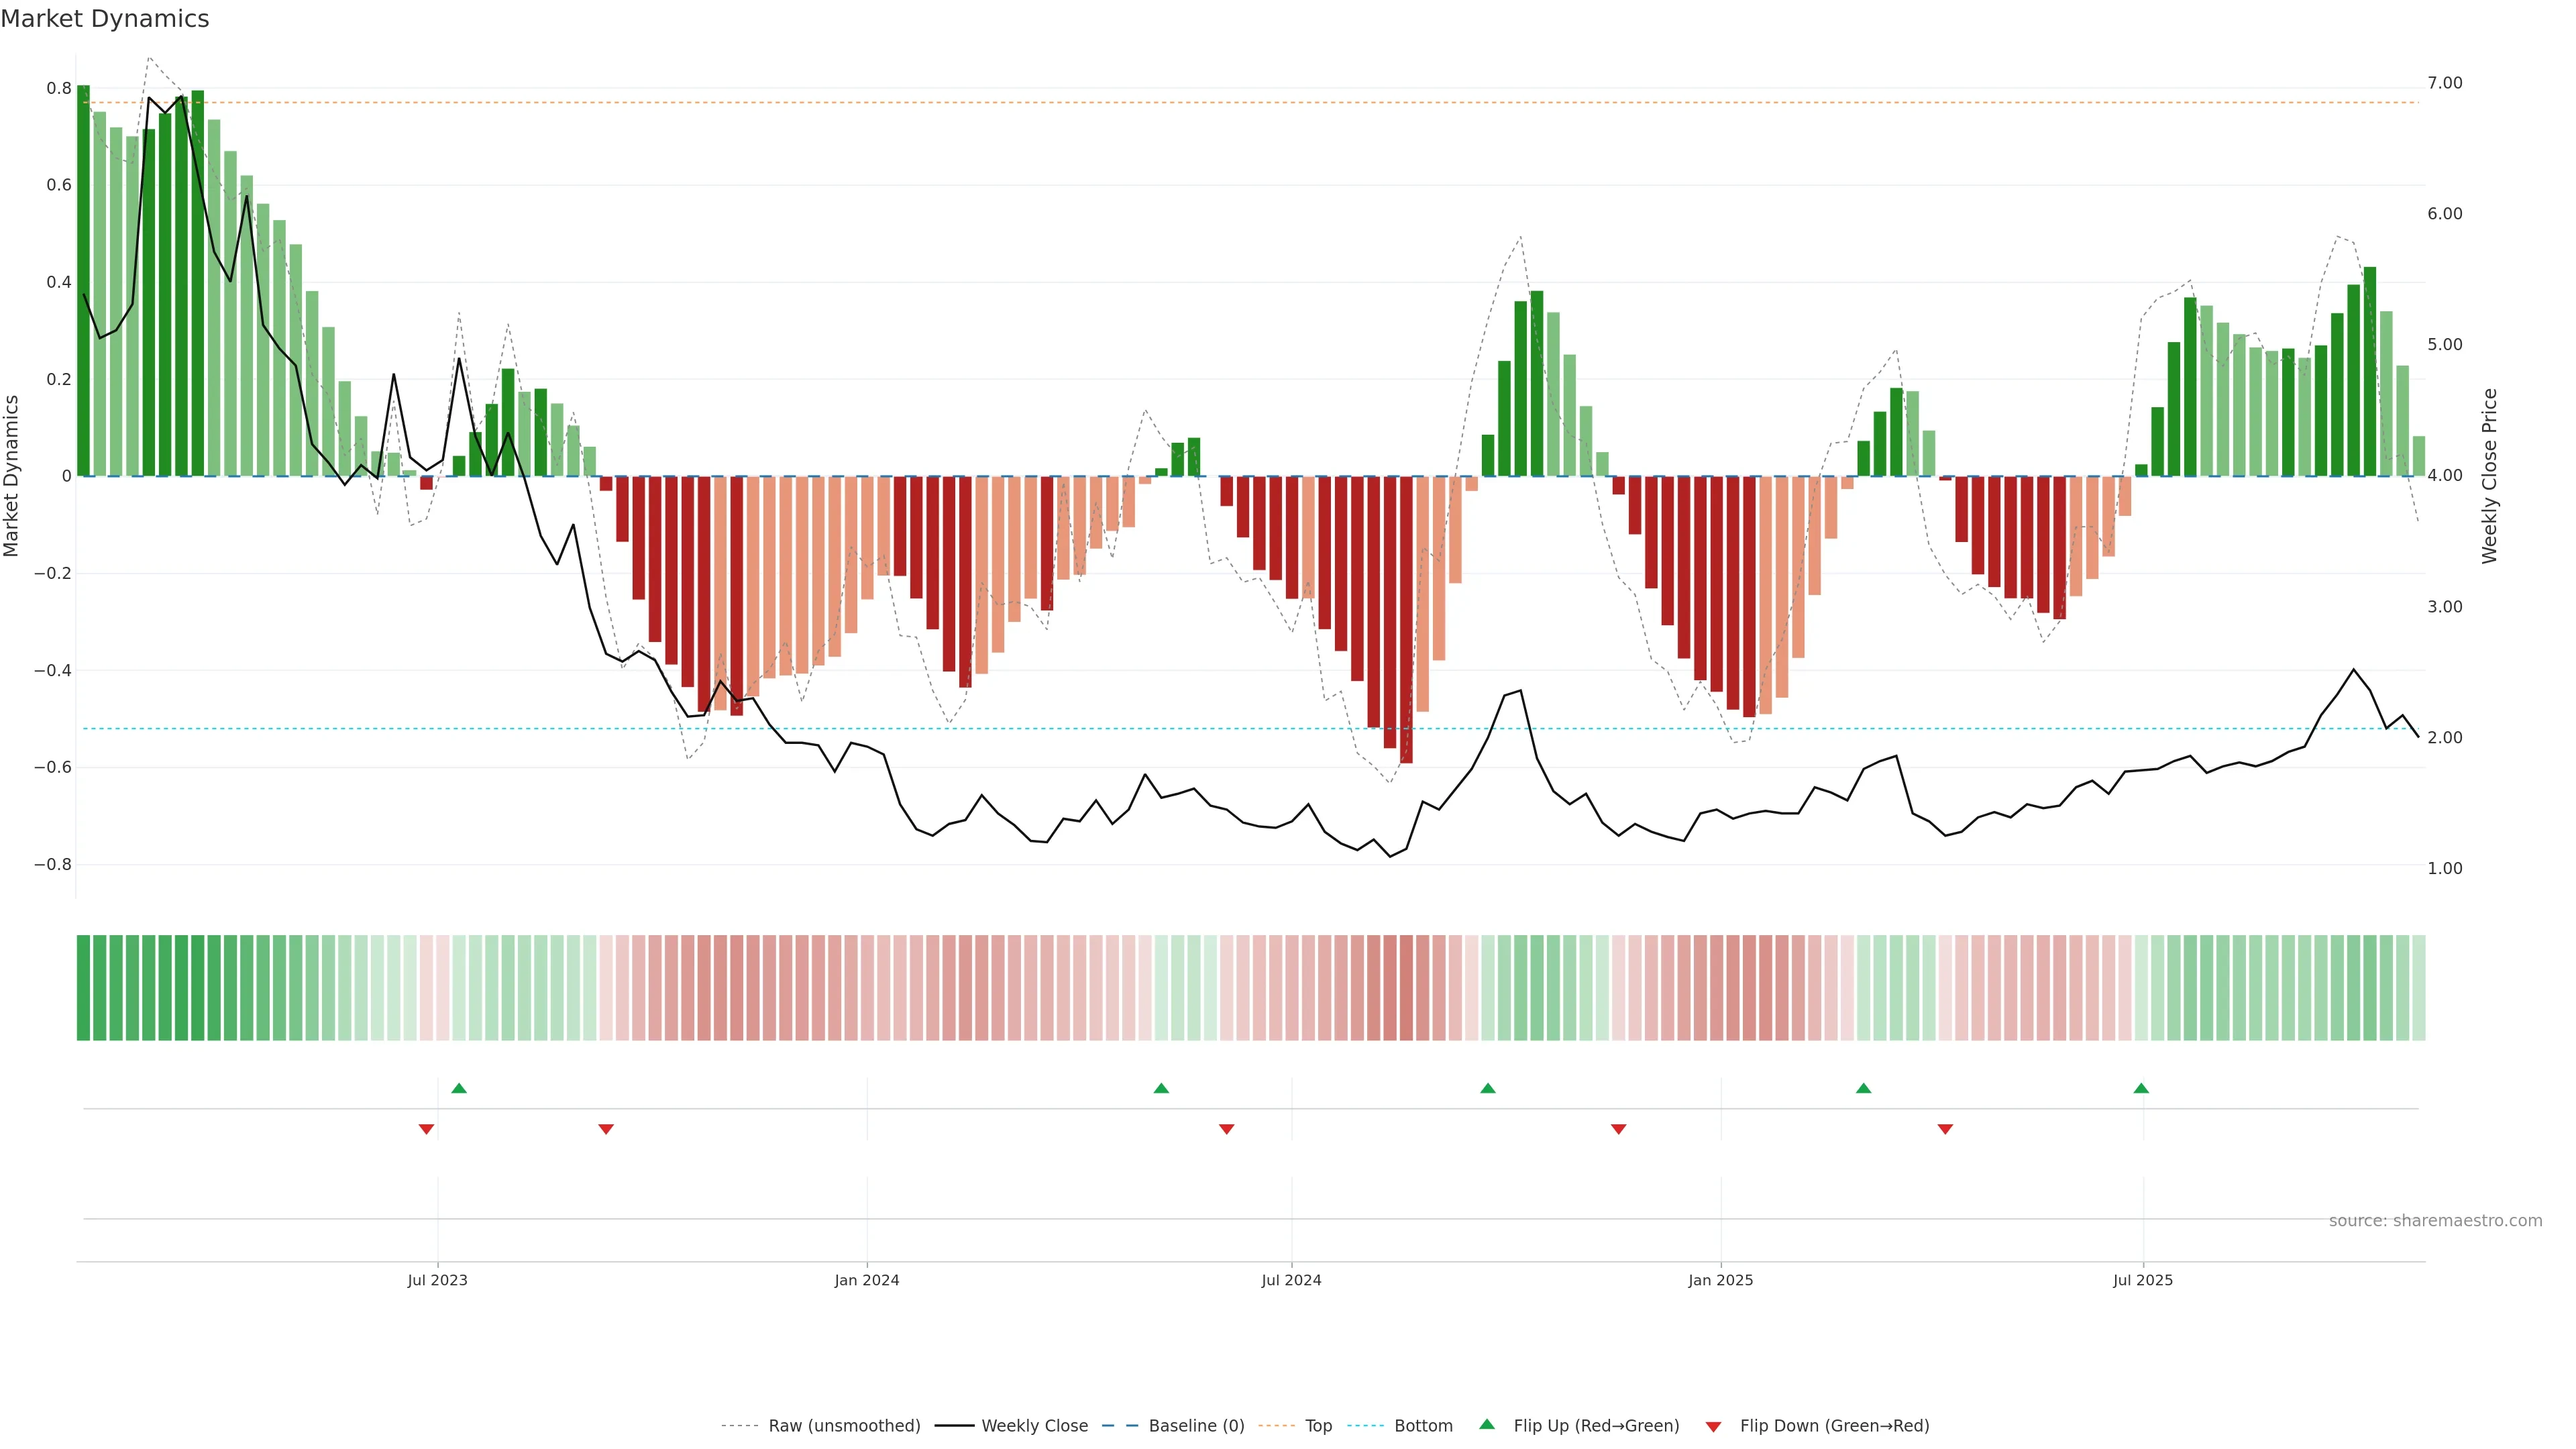The height and width of the screenshot is (1449, 2576).
Task: Click the first green flip-up marker near Jul 2023
Action: tap(459, 1088)
